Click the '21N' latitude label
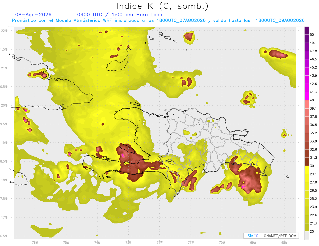 pos(4,68)
